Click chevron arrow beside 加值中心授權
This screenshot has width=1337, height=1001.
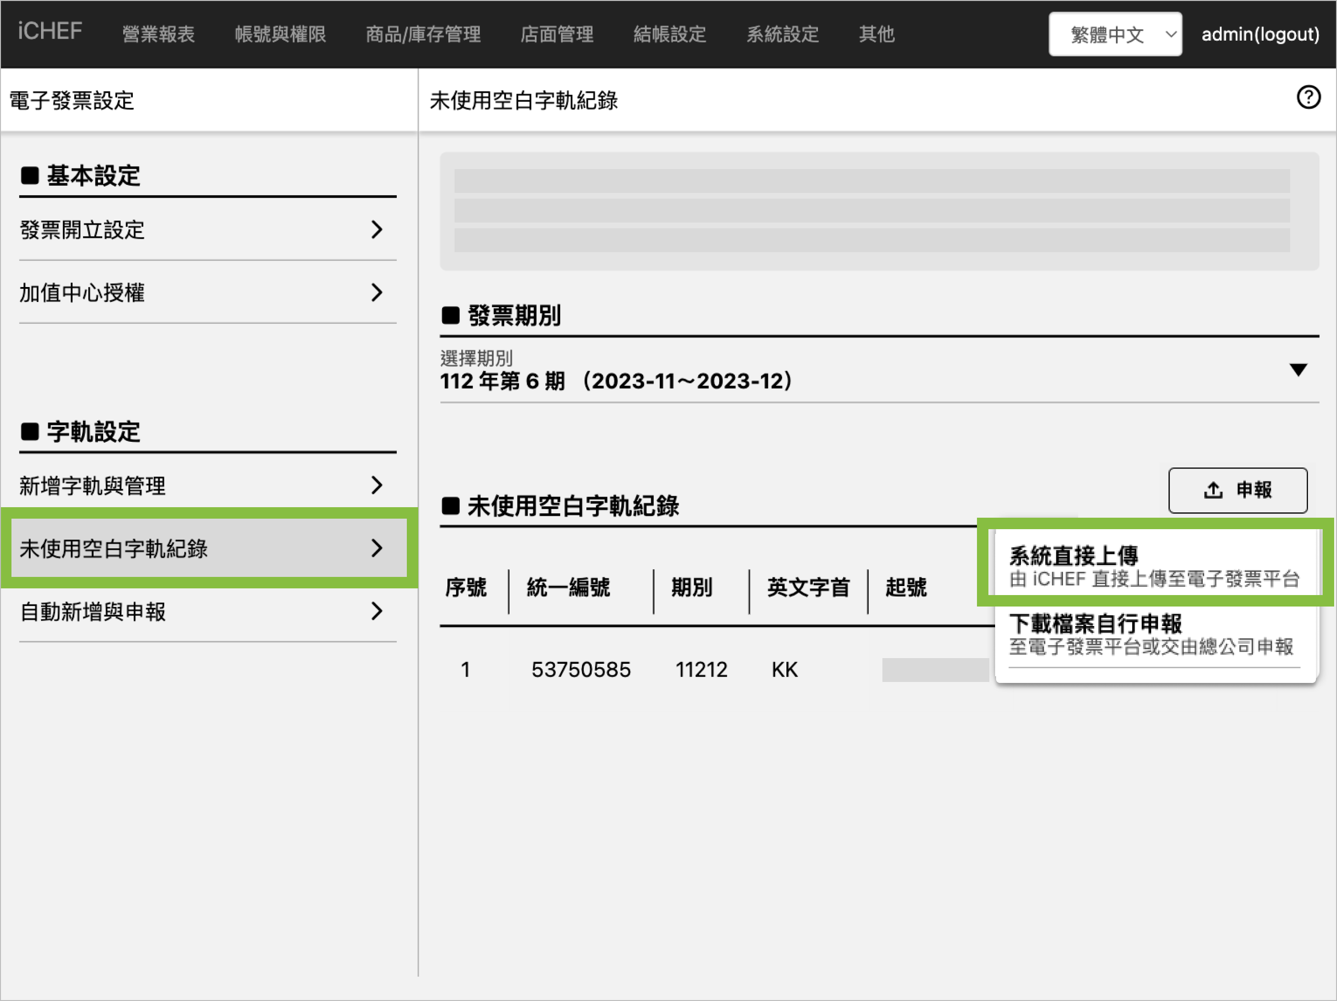(377, 293)
